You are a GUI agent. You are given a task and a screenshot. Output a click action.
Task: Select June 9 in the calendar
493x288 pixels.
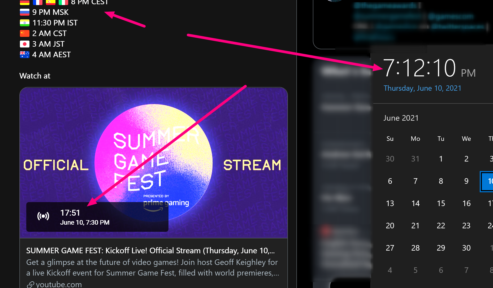466,181
